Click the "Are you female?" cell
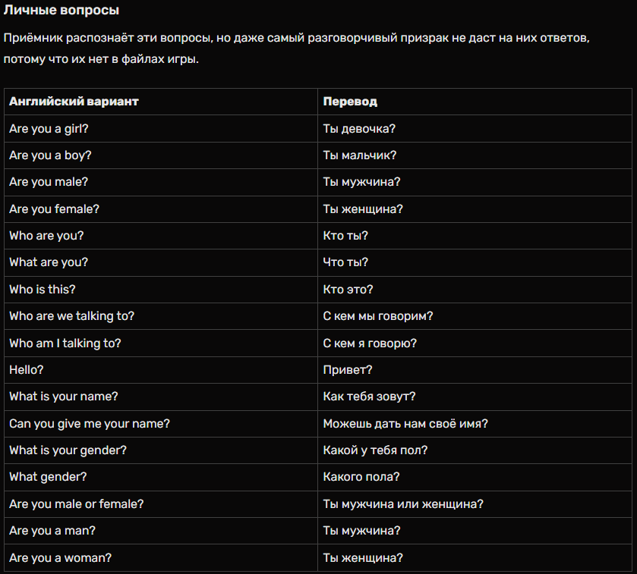Viewport: 637px width, 574px height. 54,209
